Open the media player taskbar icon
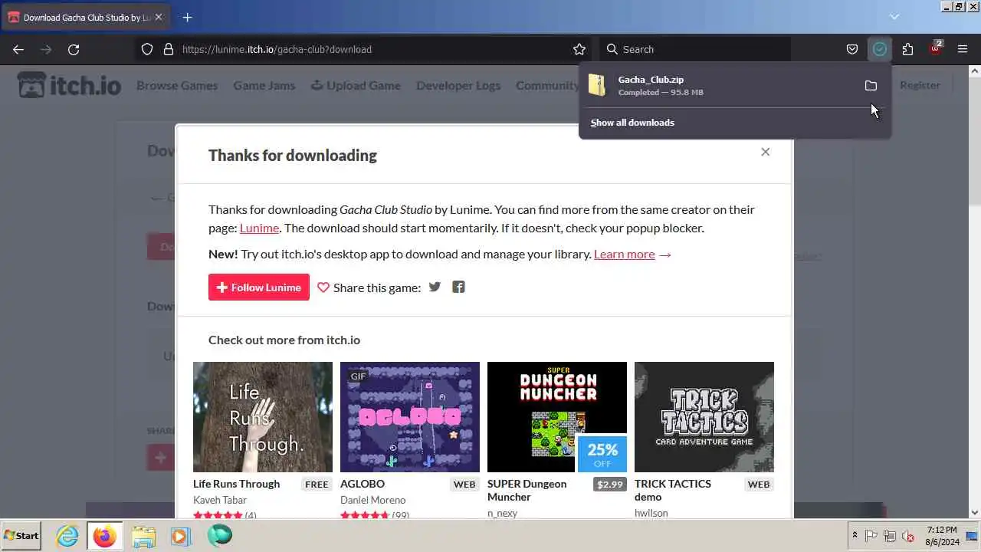981x552 pixels. [x=180, y=536]
